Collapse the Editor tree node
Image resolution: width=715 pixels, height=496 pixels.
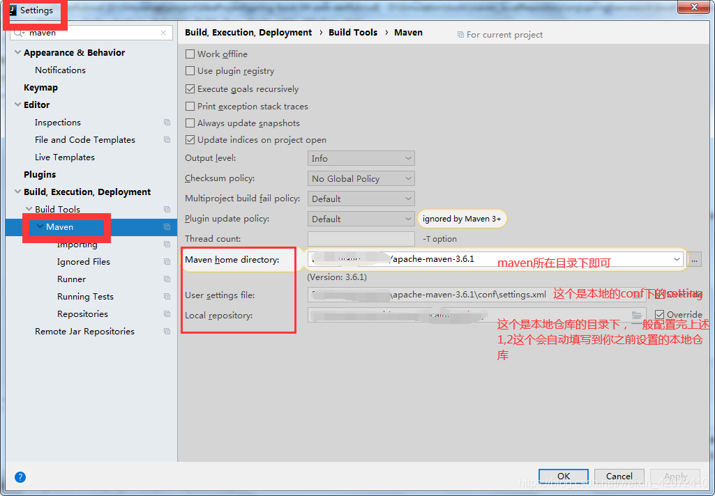pos(17,104)
